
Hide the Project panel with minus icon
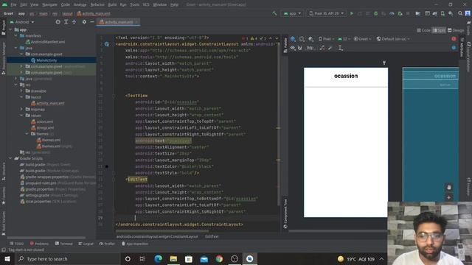[x=91, y=22]
